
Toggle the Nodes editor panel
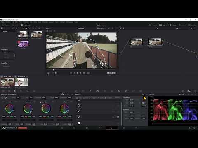coord(172,25)
